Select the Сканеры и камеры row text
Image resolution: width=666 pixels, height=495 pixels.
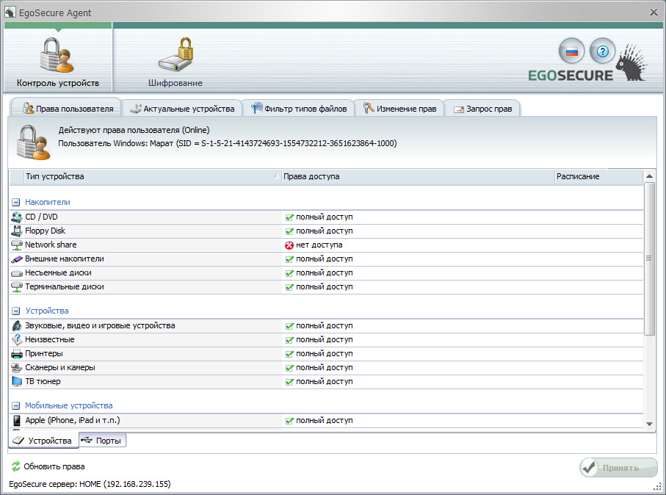point(60,367)
